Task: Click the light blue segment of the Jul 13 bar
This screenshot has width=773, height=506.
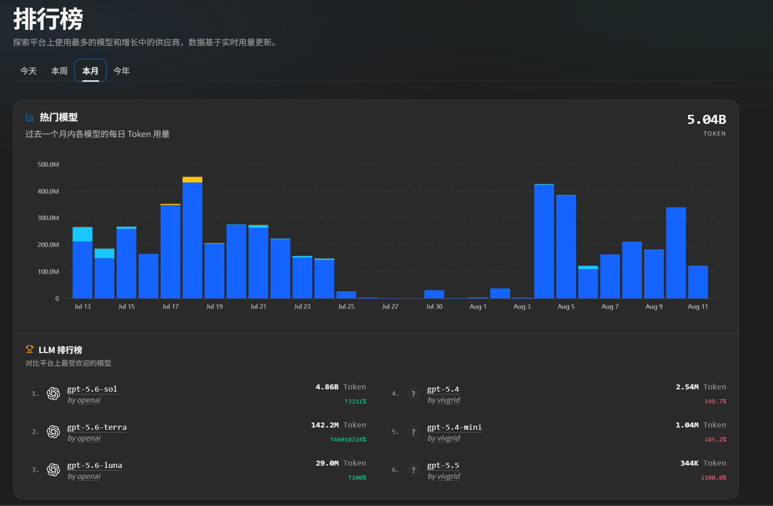Action: point(82,234)
